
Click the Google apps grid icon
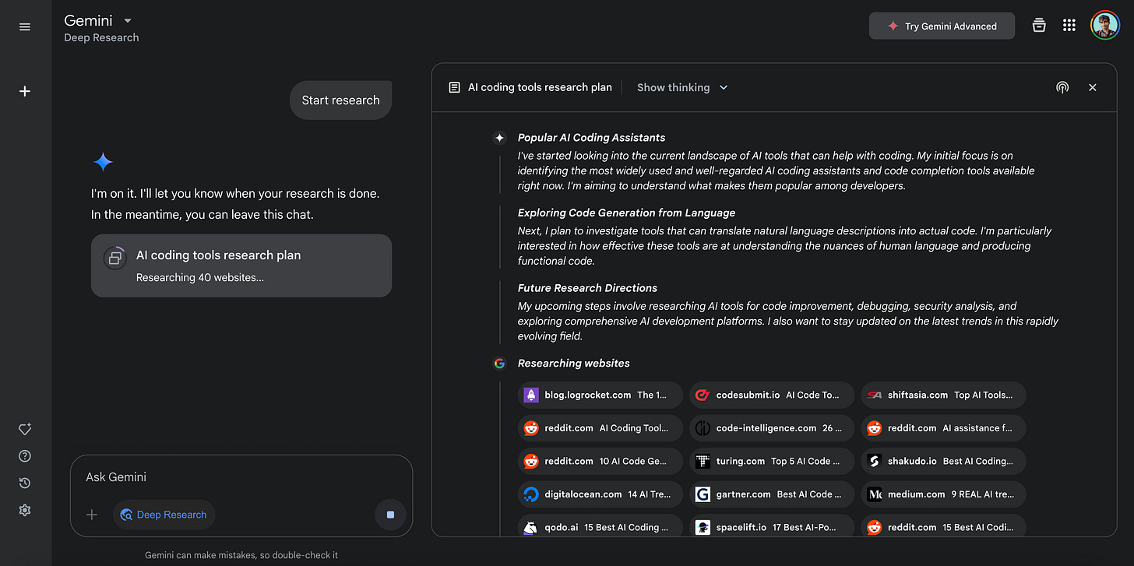[x=1069, y=26]
